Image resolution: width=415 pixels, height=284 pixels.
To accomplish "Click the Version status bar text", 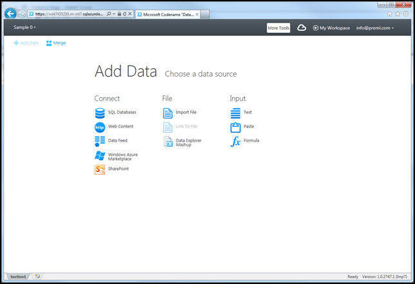I will 385,277.
